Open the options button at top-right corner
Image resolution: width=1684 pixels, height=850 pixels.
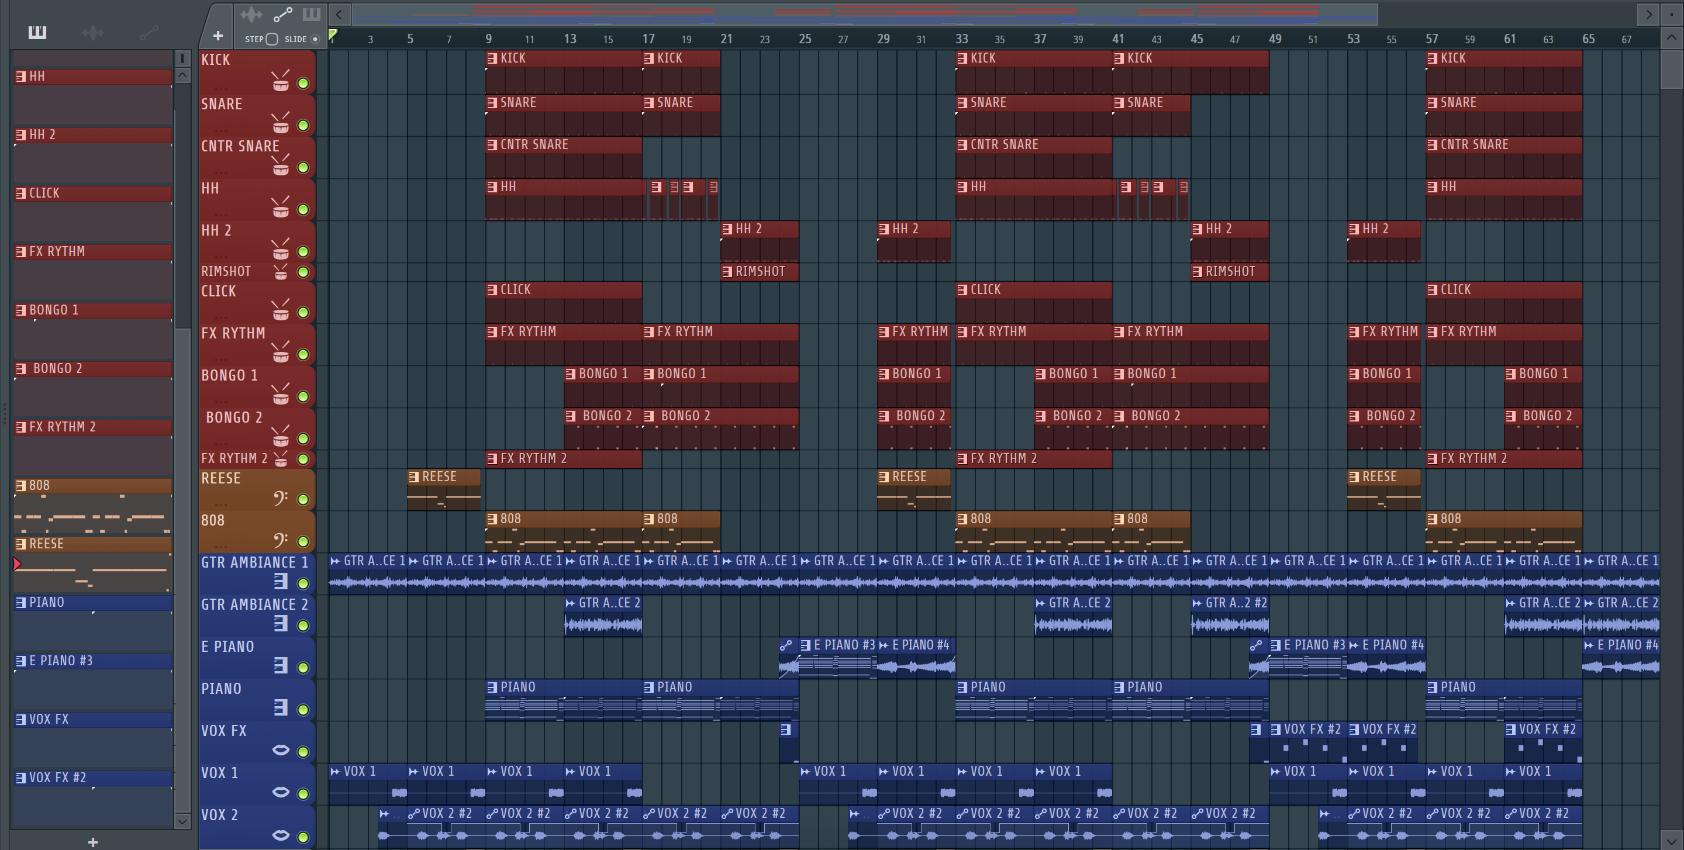1671,13
